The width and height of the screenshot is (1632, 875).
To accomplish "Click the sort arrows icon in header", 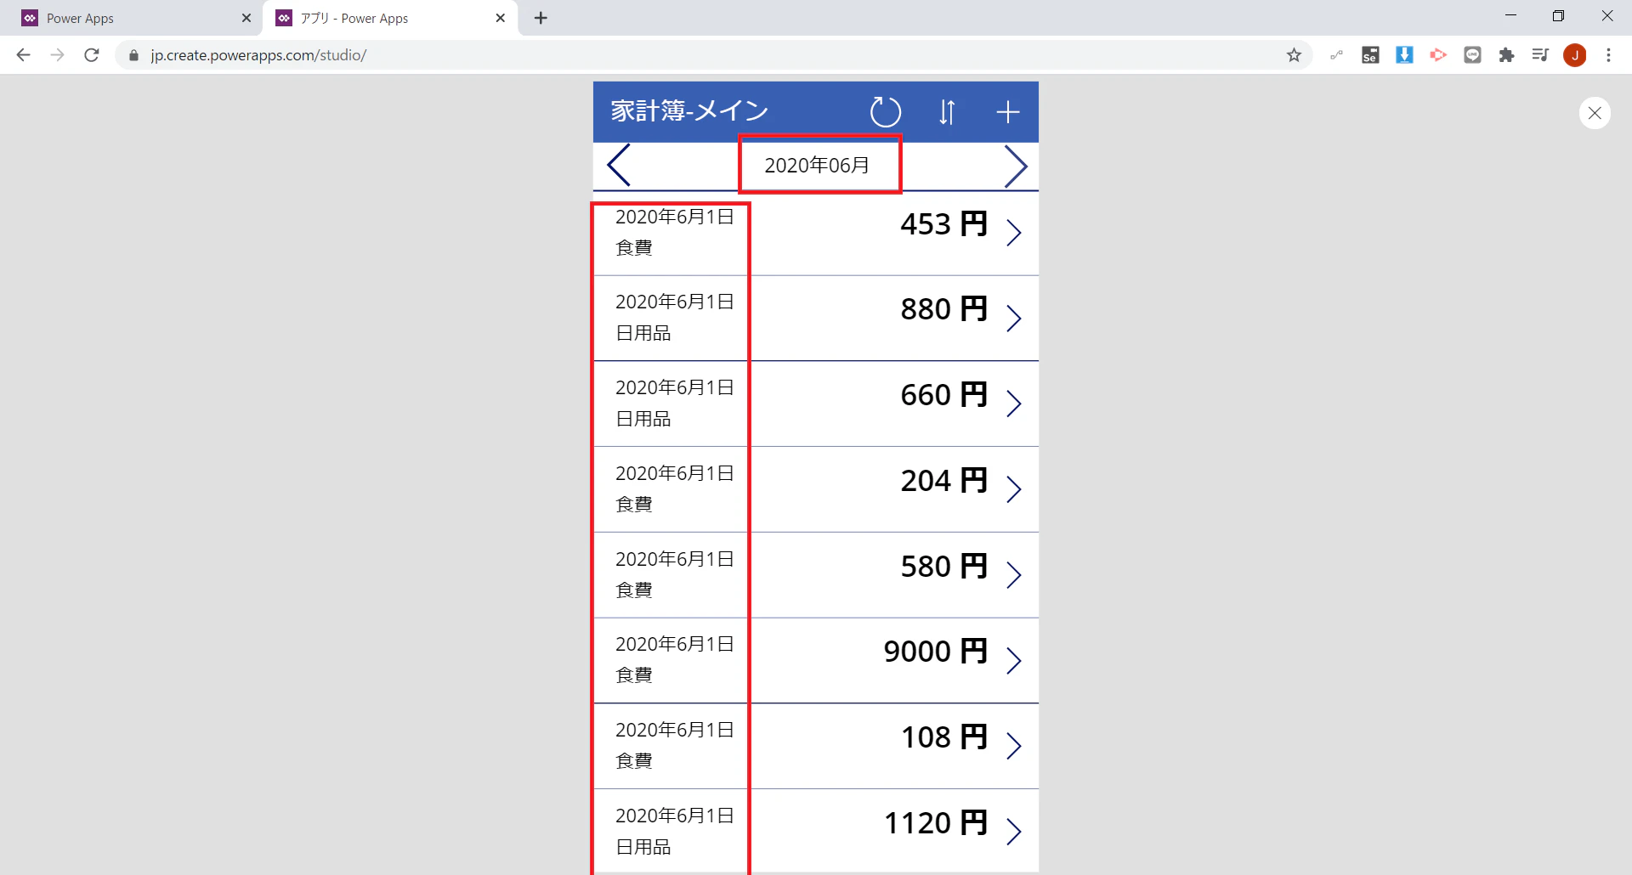I will 947,112.
